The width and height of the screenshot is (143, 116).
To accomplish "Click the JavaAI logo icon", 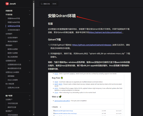I will coord(7,4).
